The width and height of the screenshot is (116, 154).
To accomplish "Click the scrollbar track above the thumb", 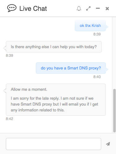I will 114,53.
